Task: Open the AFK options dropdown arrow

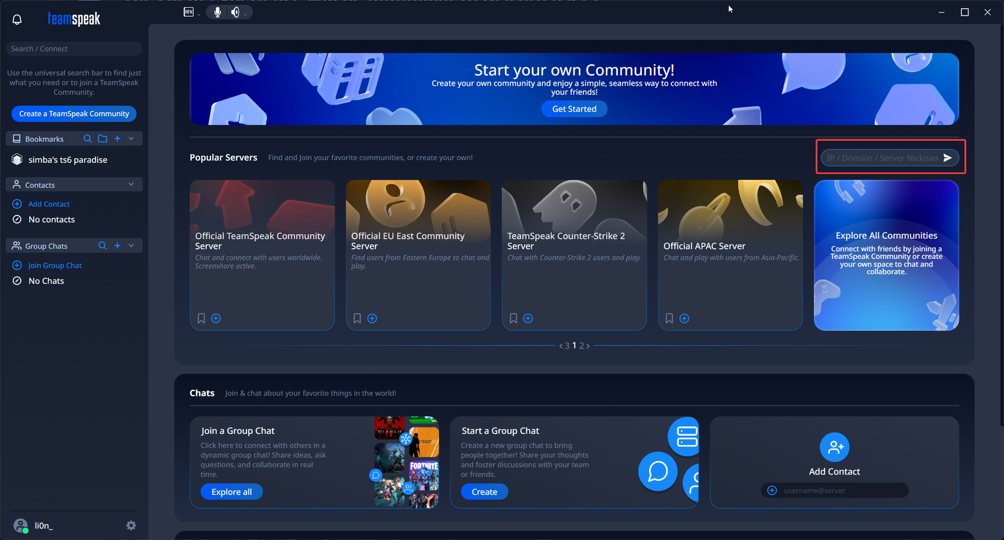Action: coord(199,14)
